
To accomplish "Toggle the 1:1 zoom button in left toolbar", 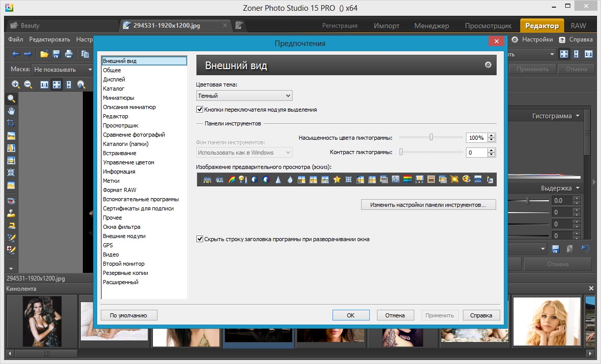I will point(44,84).
